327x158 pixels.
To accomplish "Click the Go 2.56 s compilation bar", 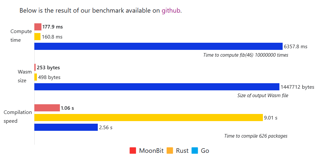I will 66,127.
